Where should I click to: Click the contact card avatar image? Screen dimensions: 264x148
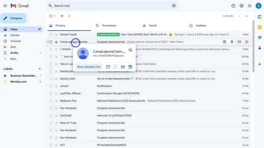click(83, 53)
